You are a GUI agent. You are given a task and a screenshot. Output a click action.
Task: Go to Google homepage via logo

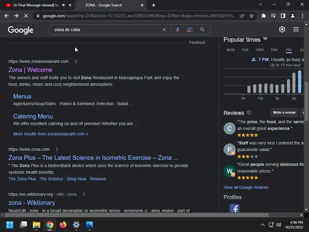pos(21,30)
